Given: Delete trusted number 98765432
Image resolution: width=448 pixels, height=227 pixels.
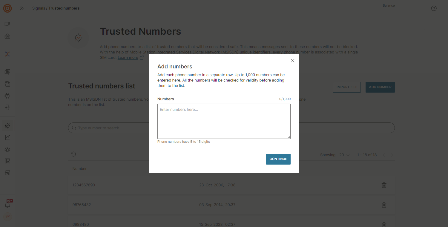Looking at the screenshot, I should (384, 205).
